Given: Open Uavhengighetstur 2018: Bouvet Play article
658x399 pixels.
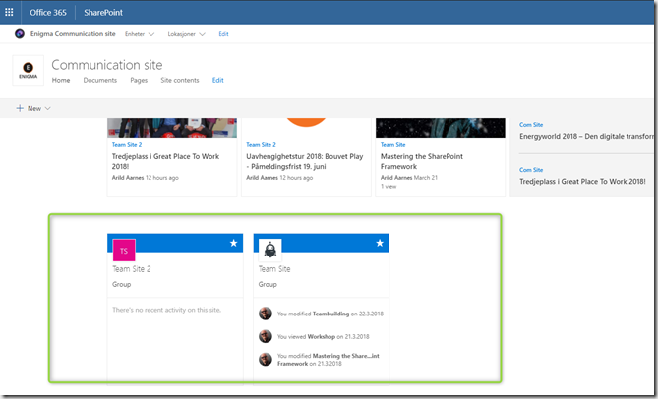Looking at the screenshot, I should click(x=305, y=161).
